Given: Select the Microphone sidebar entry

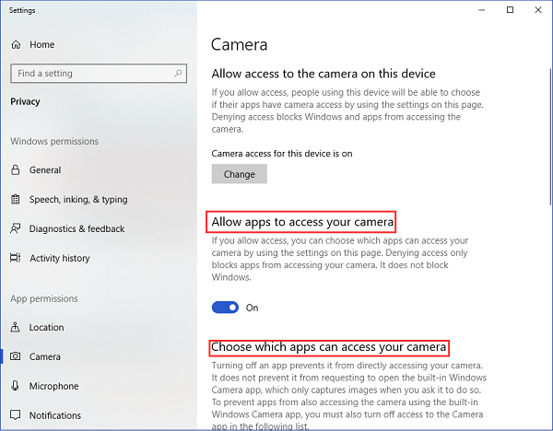Looking at the screenshot, I should click(53, 387).
